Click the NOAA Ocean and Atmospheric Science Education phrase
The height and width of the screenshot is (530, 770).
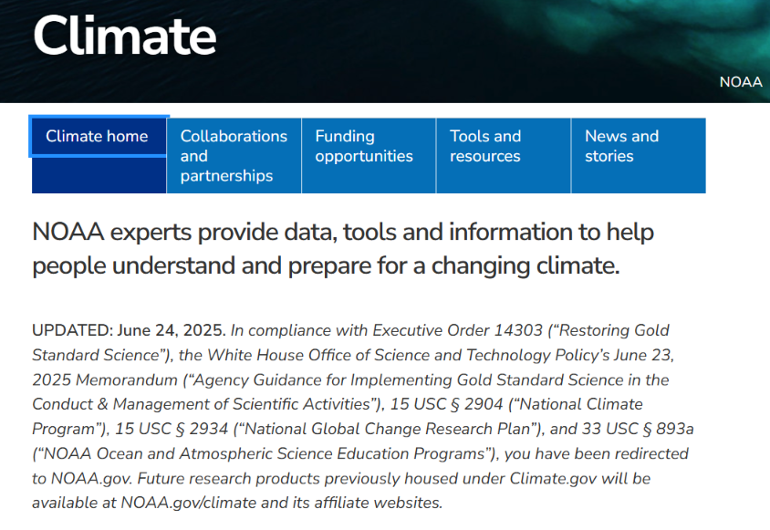[264, 453]
